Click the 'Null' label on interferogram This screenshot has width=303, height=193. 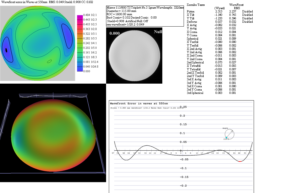157,32
